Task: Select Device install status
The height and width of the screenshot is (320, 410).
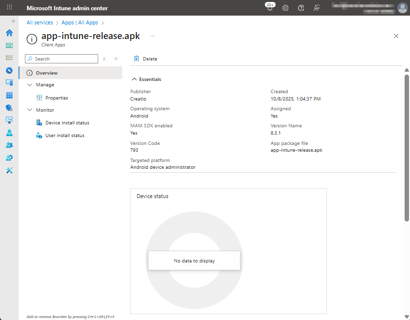Action: pos(67,123)
